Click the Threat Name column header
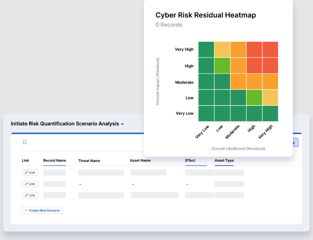The image size is (313, 240). click(x=89, y=161)
